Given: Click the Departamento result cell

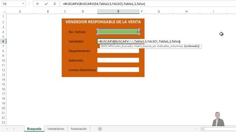Looking at the screenshot, I should 118,51.
